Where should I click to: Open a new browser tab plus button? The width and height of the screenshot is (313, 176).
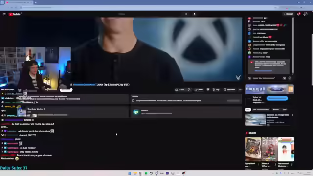point(36,2)
